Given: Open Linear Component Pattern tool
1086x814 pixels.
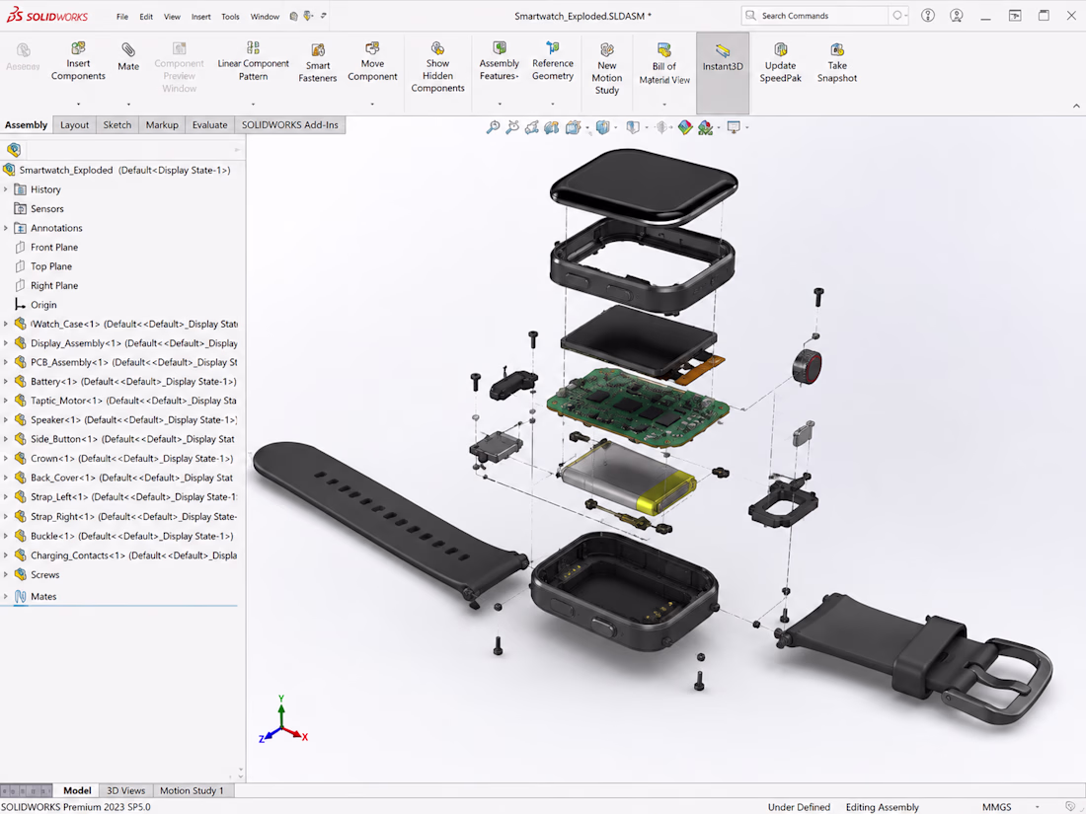Looking at the screenshot, I should tap(253, 61).
